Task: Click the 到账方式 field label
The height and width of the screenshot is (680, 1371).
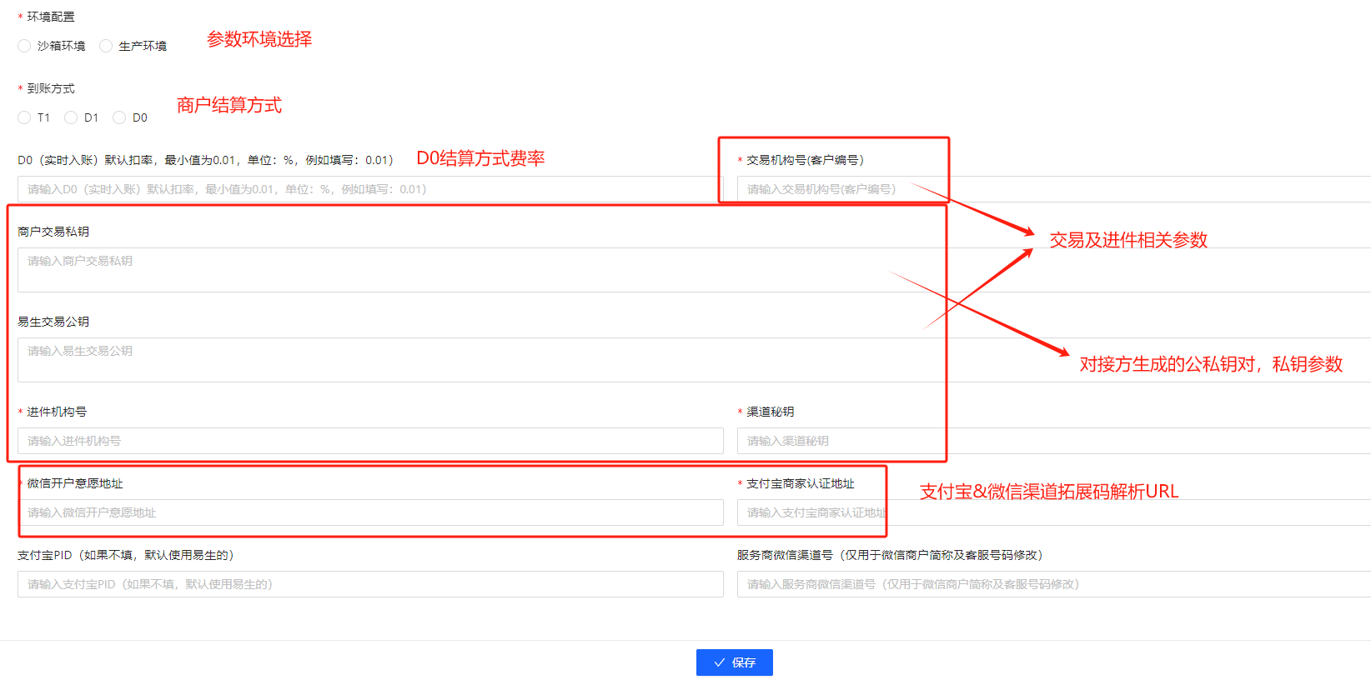Action: pyautogui.click(x=51, y=88)
